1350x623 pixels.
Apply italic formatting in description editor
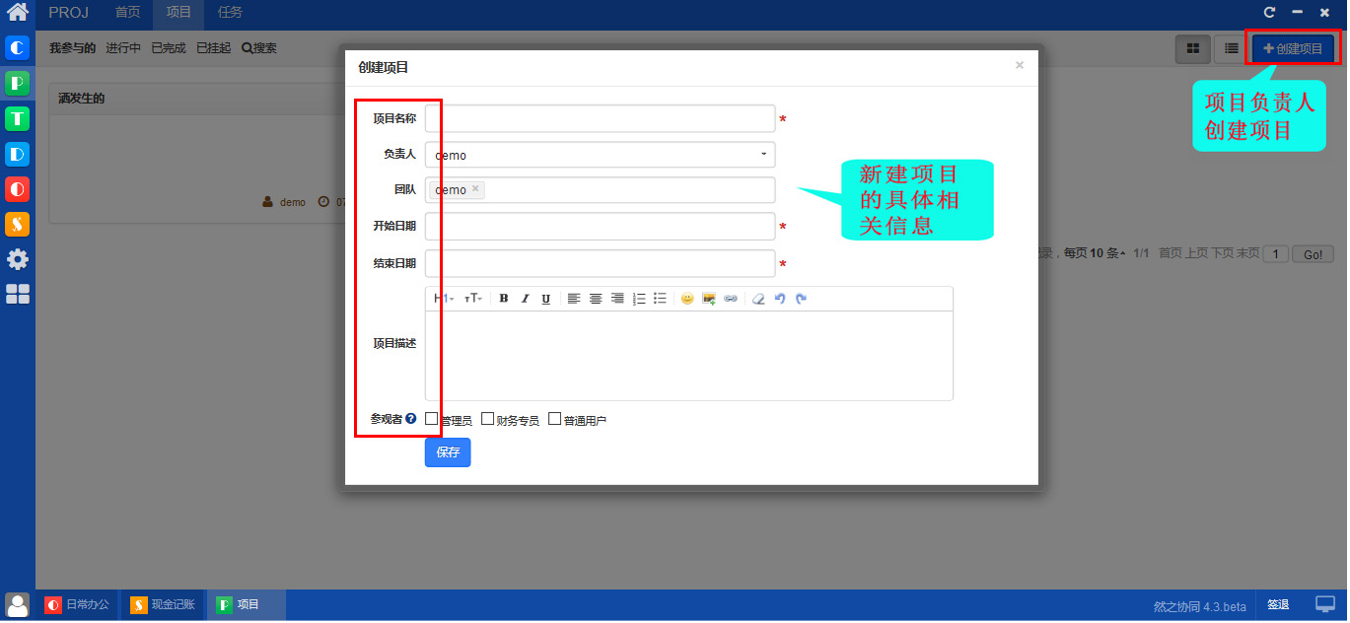(525, 299)
